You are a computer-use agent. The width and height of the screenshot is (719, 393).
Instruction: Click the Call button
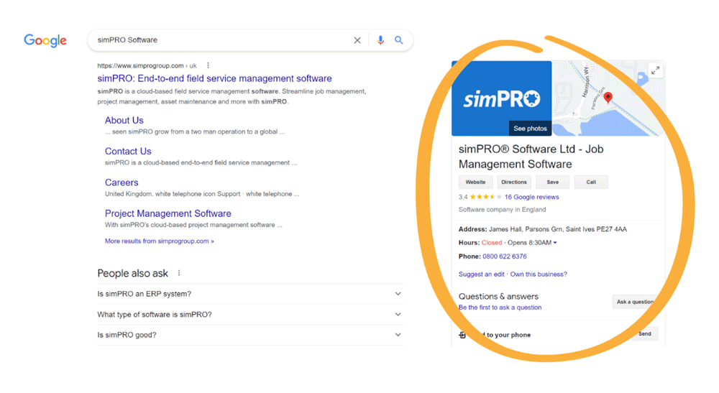[591, 182]
